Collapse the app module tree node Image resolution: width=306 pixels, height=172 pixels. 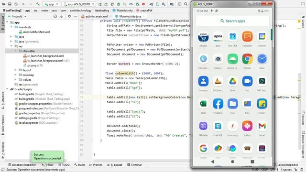[8, 22]
